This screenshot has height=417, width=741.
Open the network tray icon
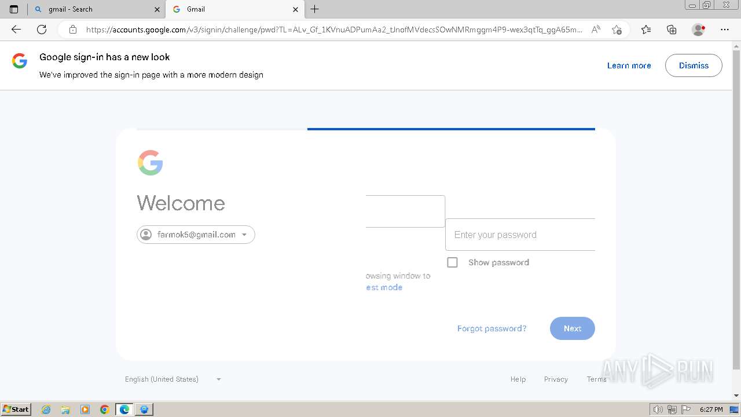[672, 409]
